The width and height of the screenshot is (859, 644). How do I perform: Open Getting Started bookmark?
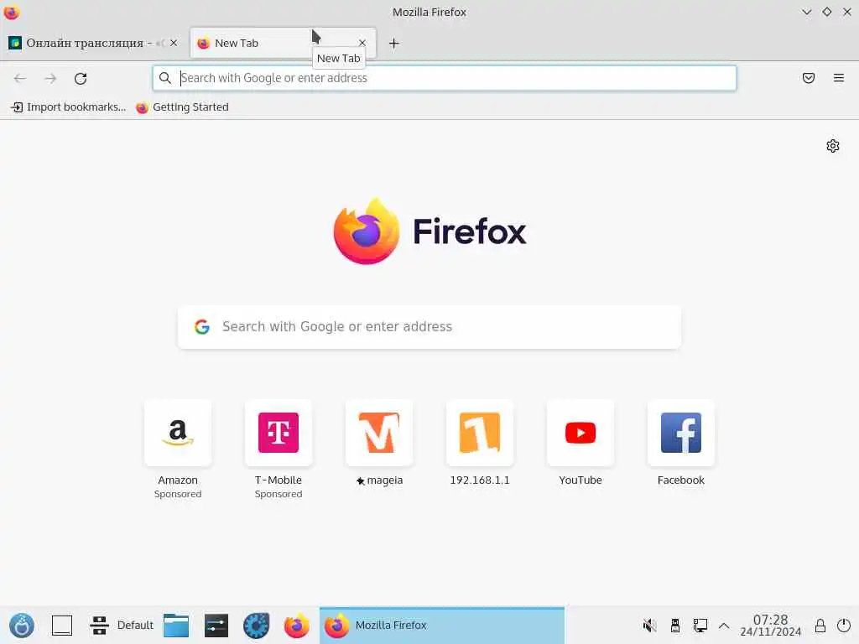[x=182, y=107]
